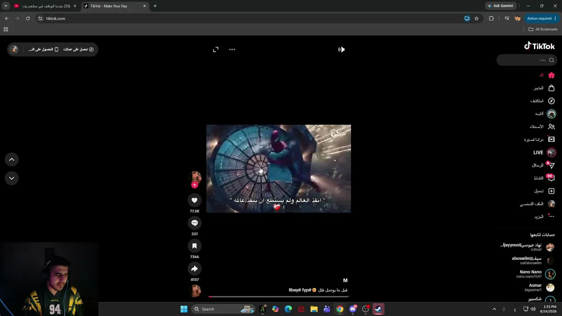Open comments showing 337
The width and height of the screenshot is (562, 316).
(195, 223)
